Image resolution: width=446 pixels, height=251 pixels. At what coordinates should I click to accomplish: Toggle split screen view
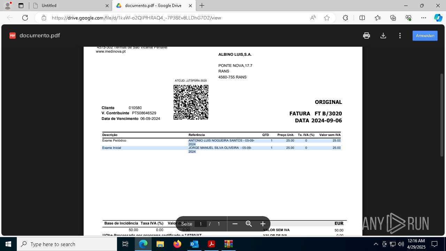362,18
